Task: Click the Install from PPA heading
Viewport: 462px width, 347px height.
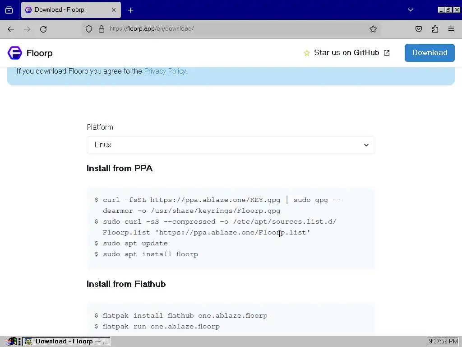Action: tap(120, 168)
